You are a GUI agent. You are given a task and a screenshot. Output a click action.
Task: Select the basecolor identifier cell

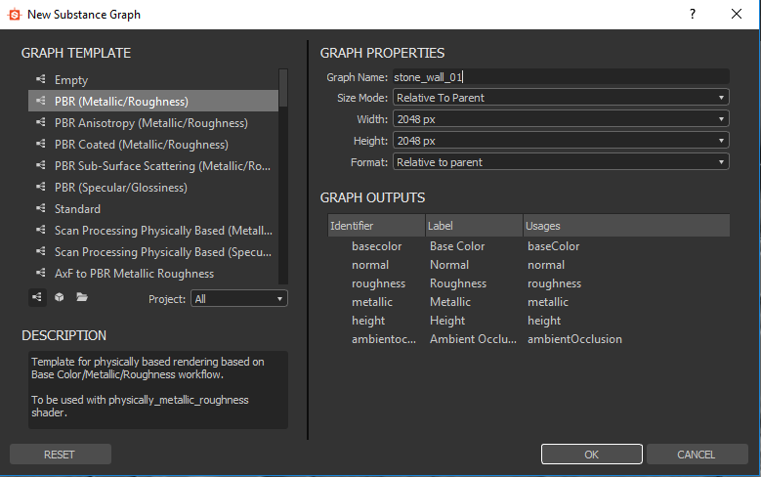[x=377, y=246]
